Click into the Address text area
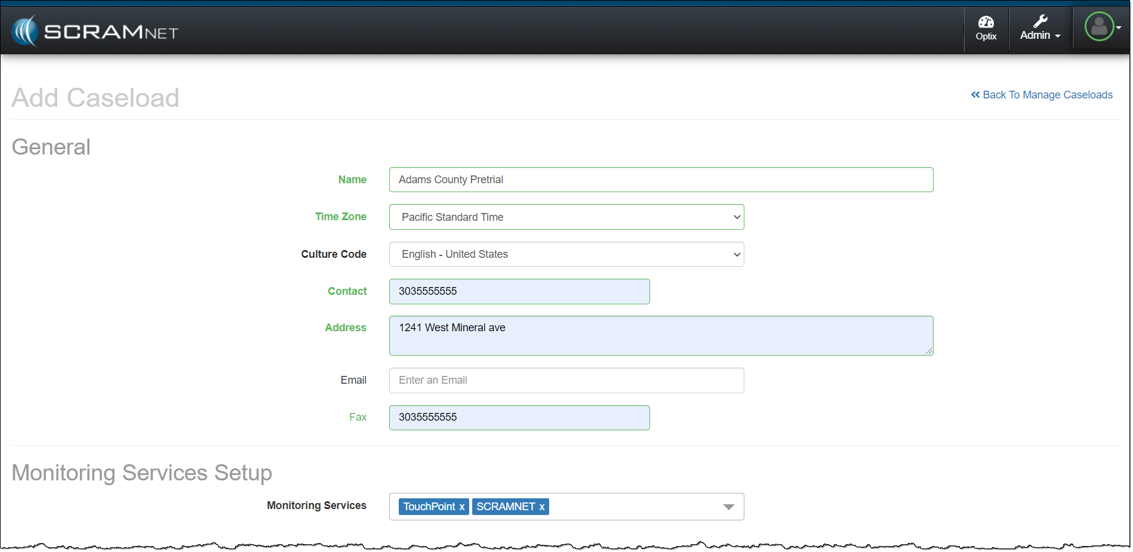Viewport: 1133px width, 552px height. click(x=660, y=335)
